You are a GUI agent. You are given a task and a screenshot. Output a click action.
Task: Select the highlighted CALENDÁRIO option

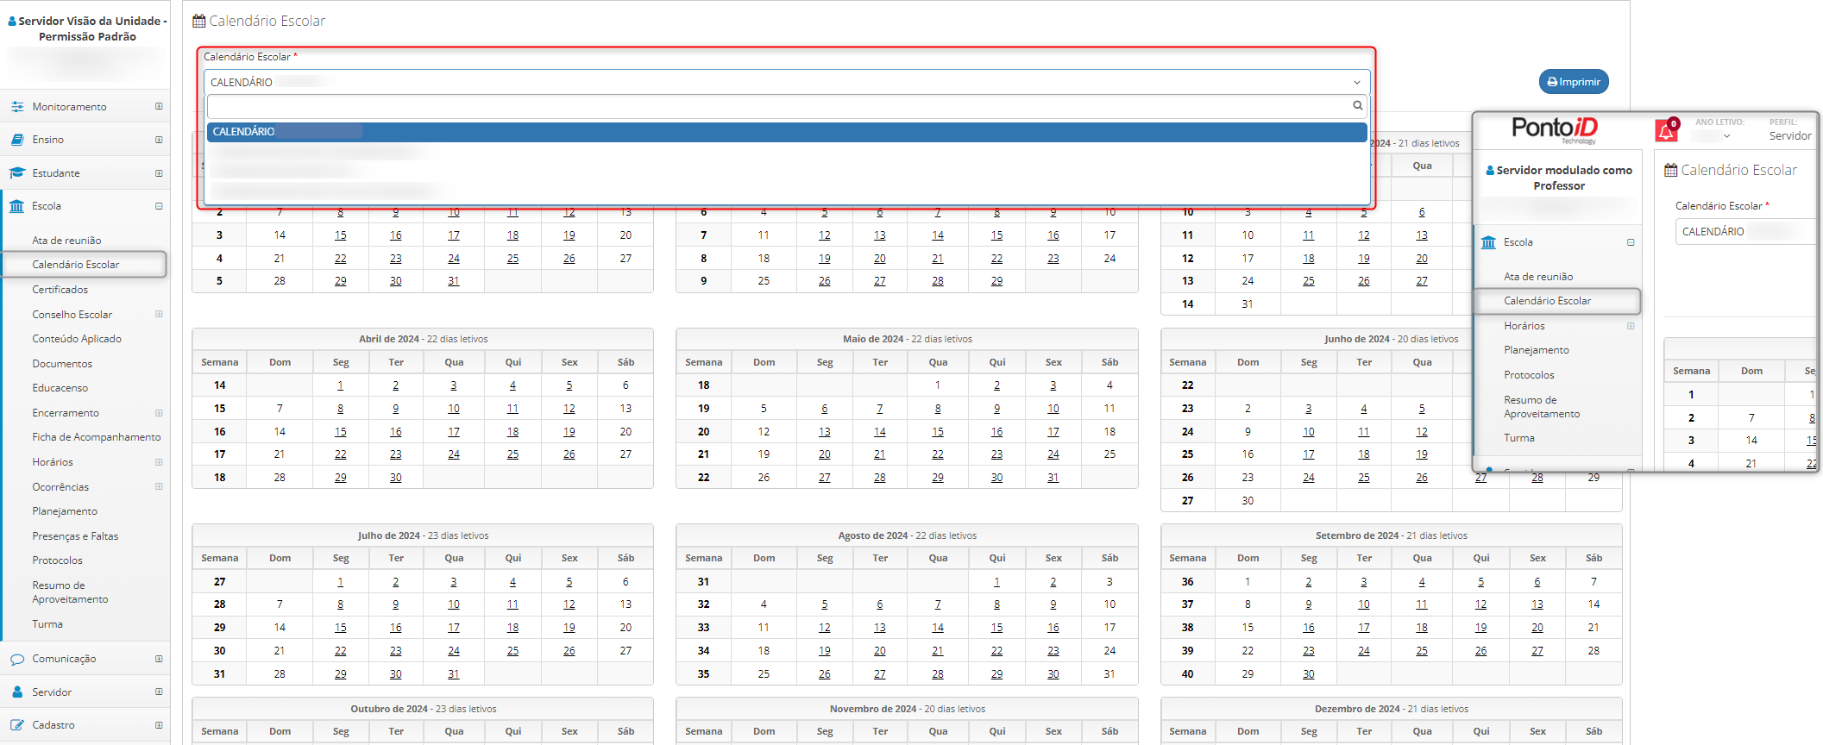point(787,132)
